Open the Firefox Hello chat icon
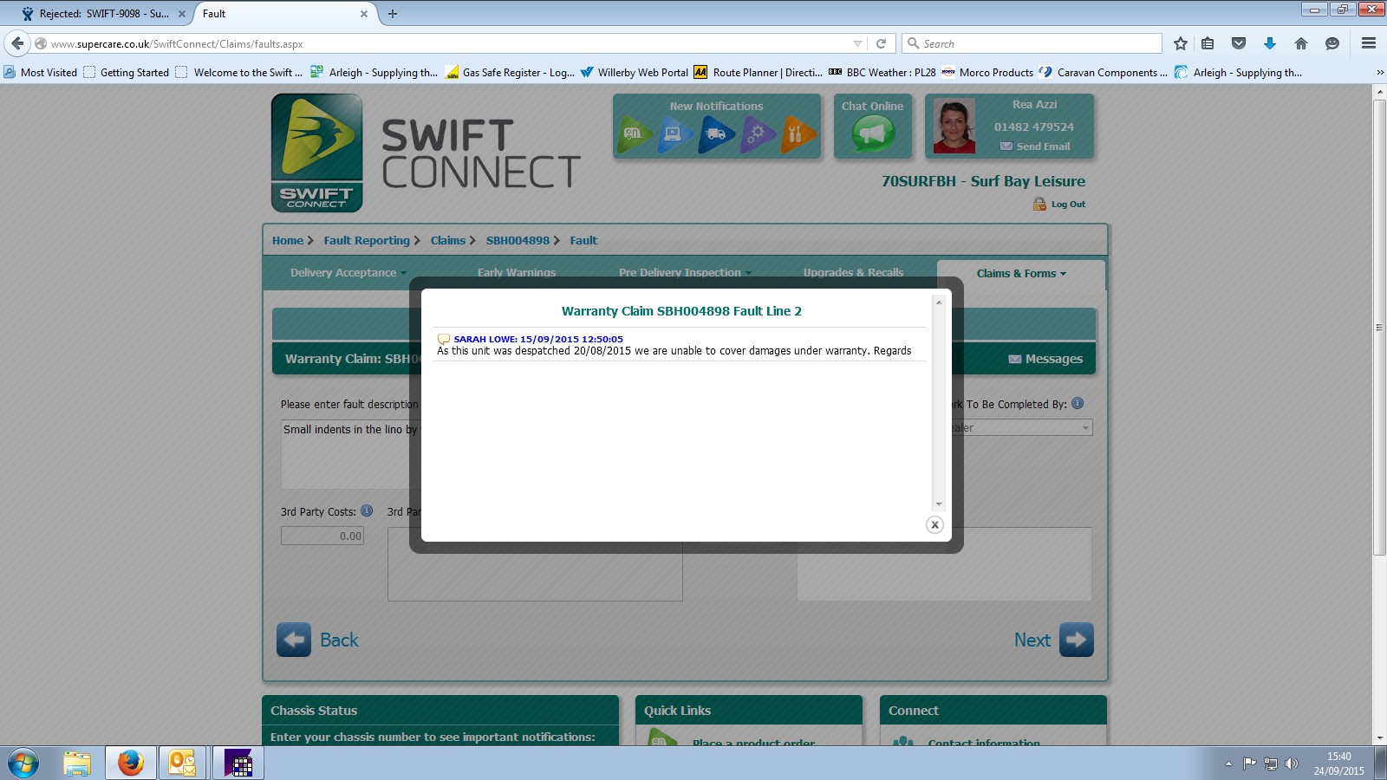 pos(1332,43)
